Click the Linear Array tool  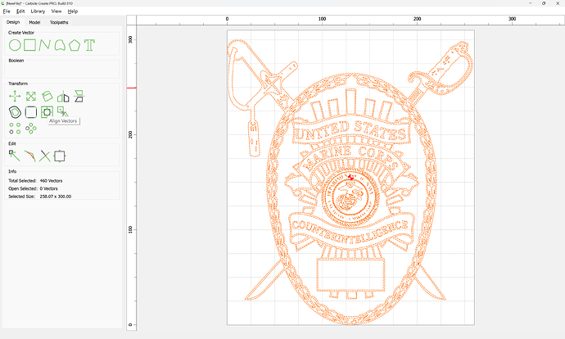click(15, 129)
